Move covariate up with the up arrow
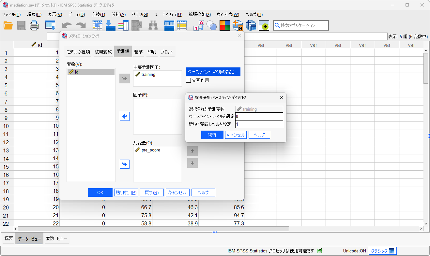Screen dimensions: 430x256 pos(192,151)
